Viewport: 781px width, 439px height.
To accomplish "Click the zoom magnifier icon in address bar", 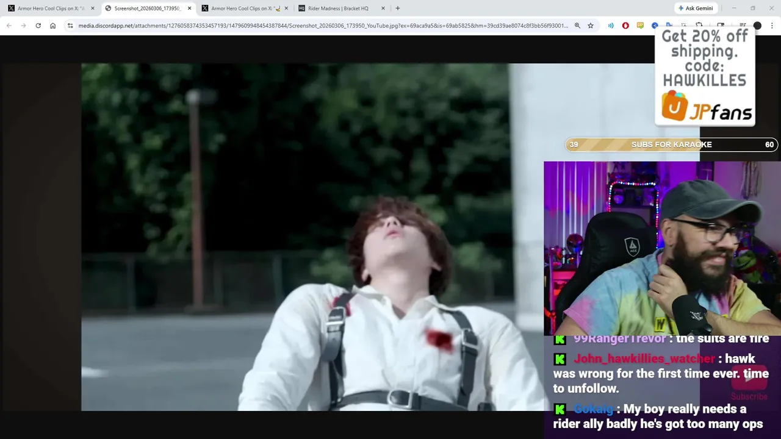I will 577,26.
